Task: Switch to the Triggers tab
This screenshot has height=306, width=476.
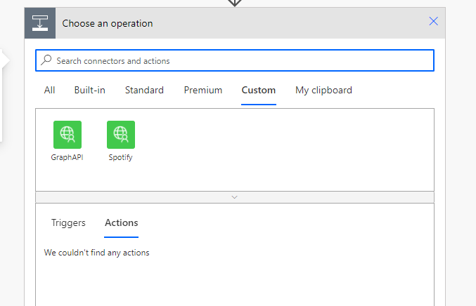Action: point(68,223)
